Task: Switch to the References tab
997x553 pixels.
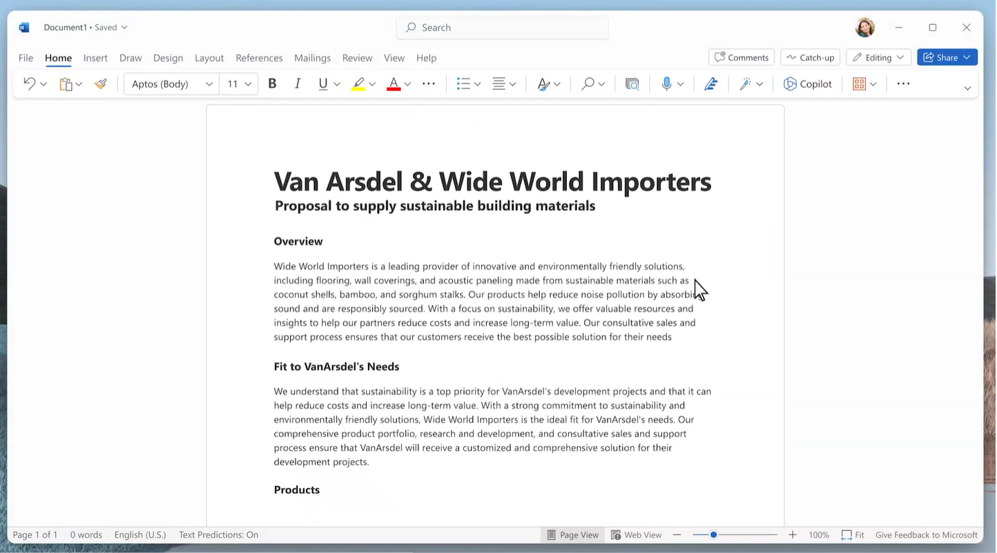Action: coord(259,58)
